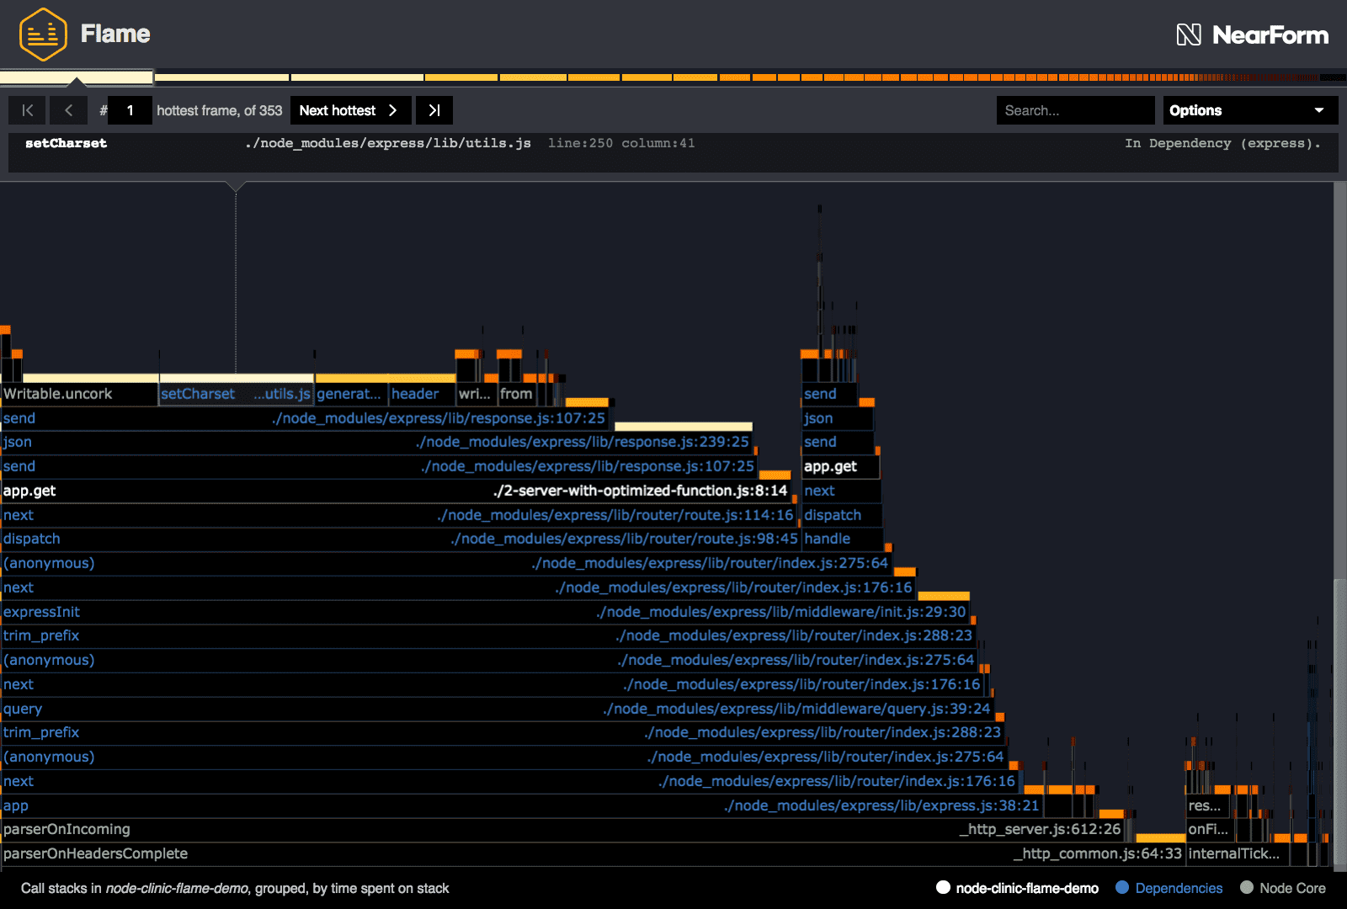Image resolution: width=1347 pixels, height=909 pixels.
Task: Select the internalTick frame
Action: tap(1233, 853)
